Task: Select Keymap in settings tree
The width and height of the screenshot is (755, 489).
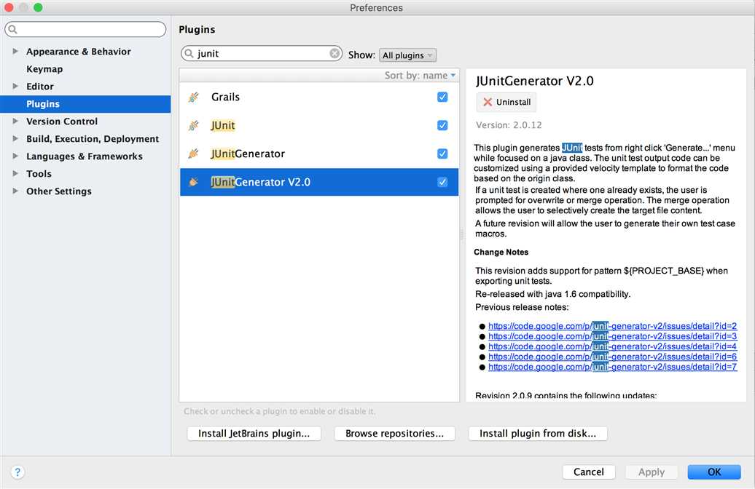Action: coord(44,68)
